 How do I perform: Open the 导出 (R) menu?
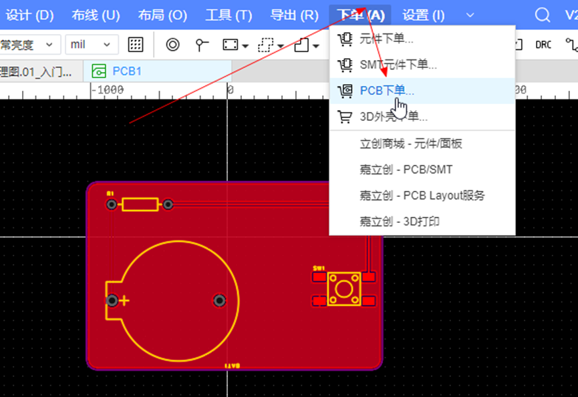[294, 15]
